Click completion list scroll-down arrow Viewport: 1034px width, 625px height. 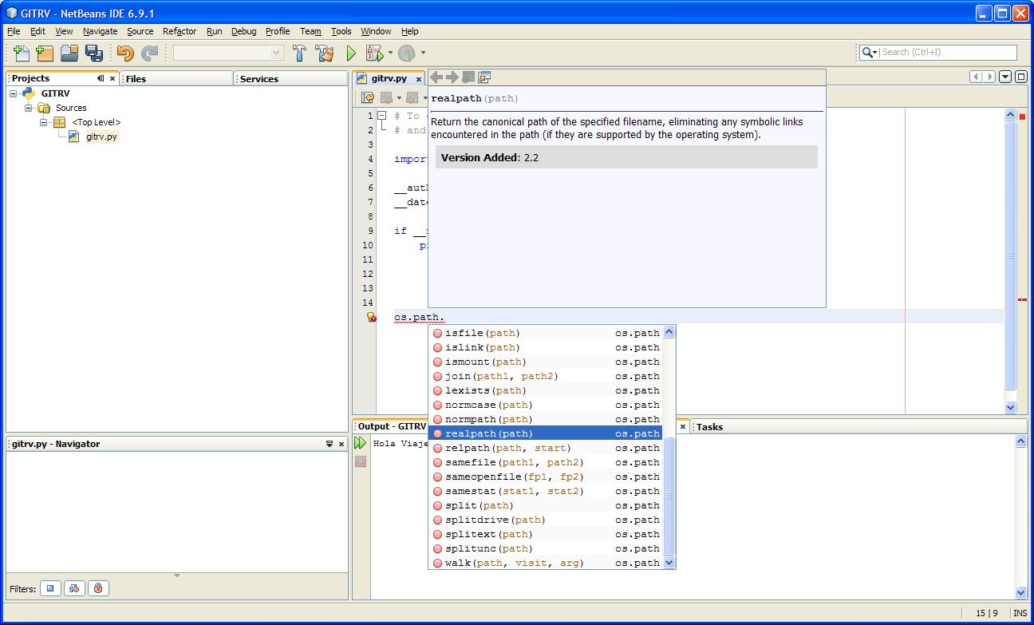coord(669,563)
